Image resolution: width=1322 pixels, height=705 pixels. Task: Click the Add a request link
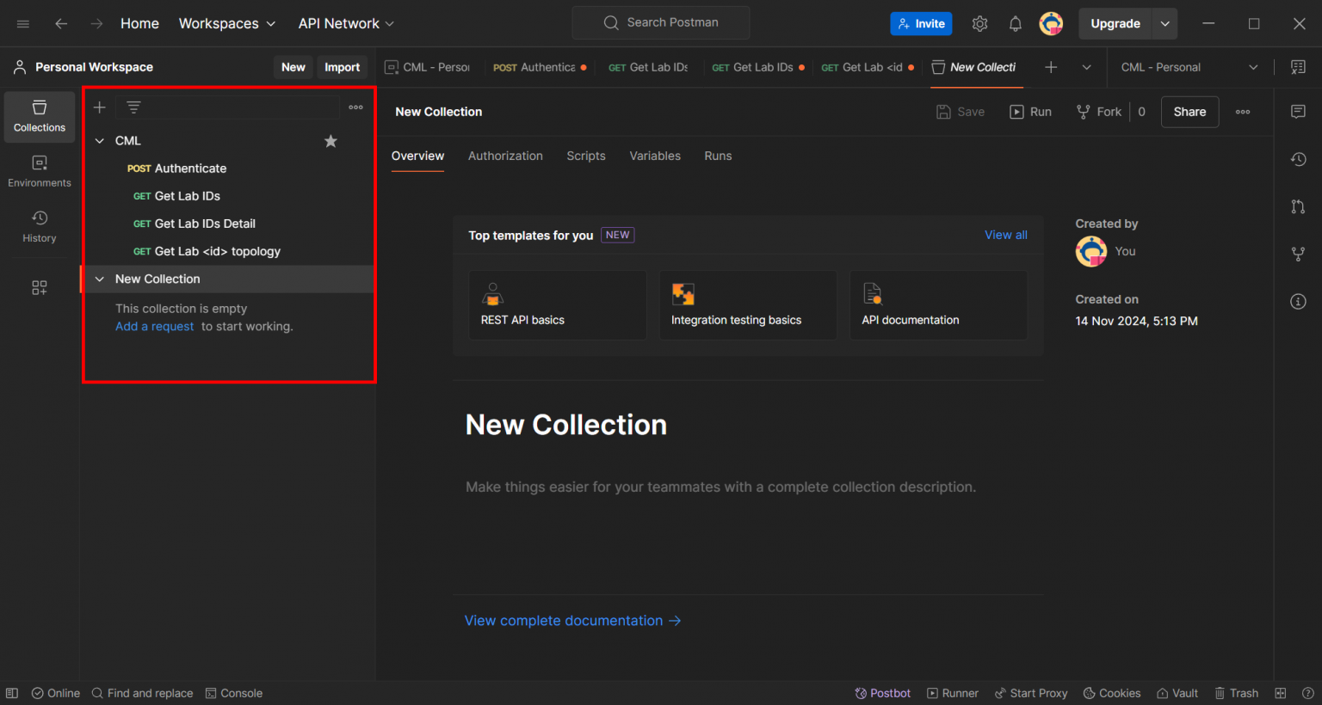(x=154, y=326)
